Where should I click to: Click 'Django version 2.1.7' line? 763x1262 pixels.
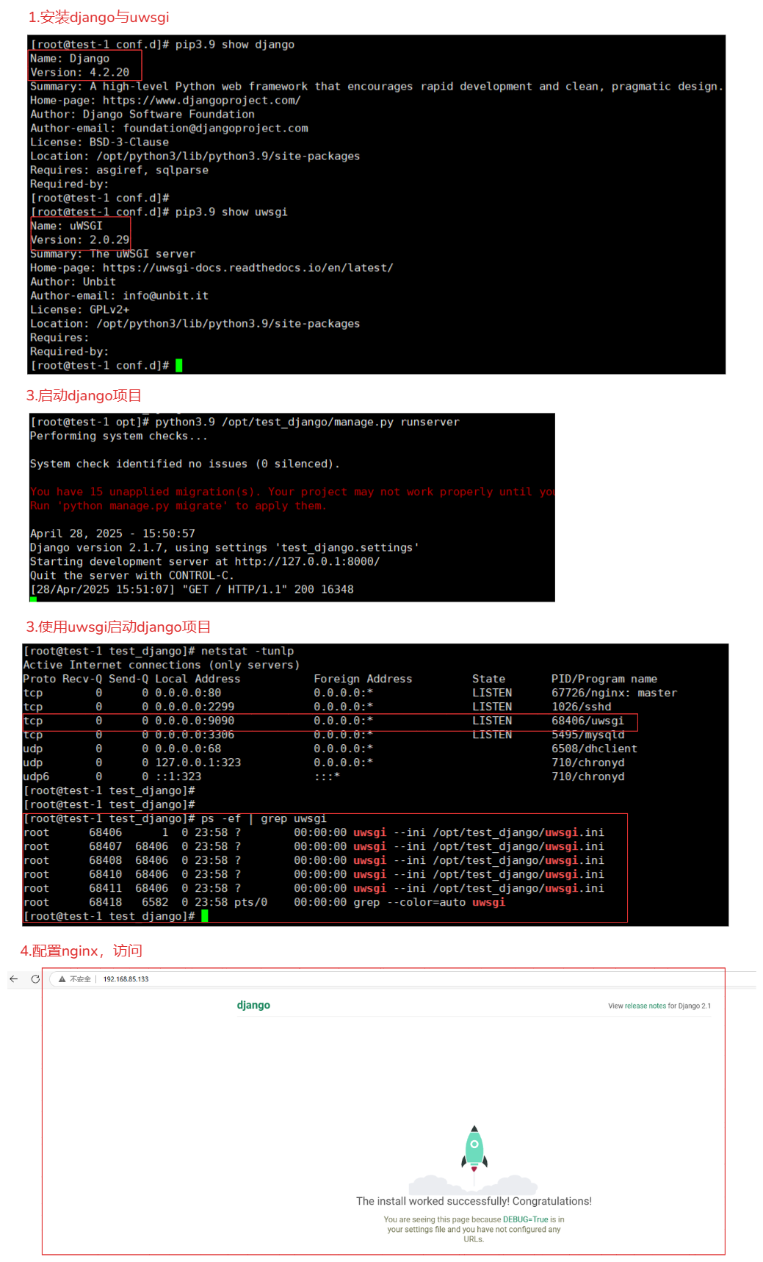tap(225, 547)
